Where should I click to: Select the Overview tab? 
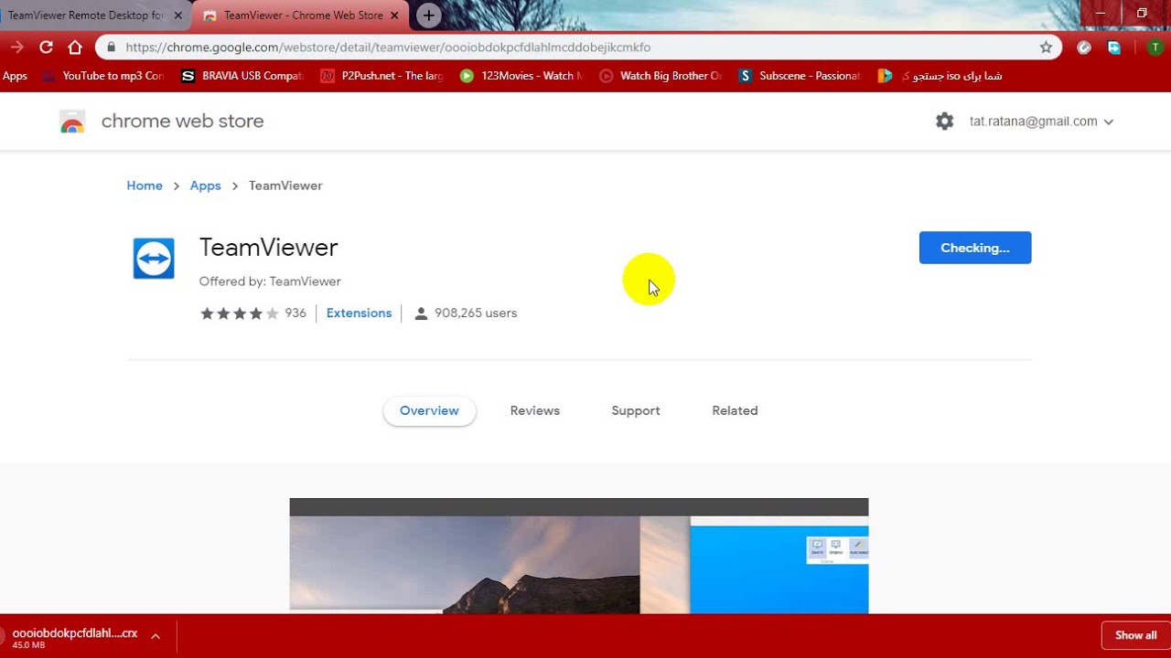coord(429,411)
